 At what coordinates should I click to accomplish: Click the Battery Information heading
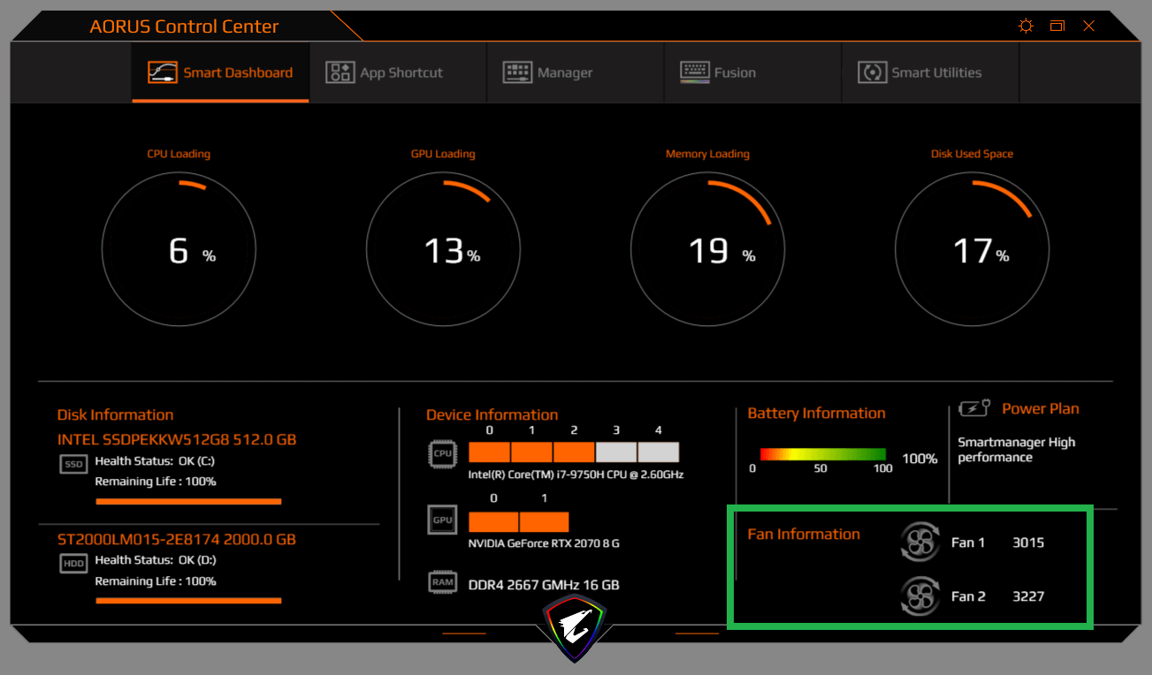click(x=816, y=413)
